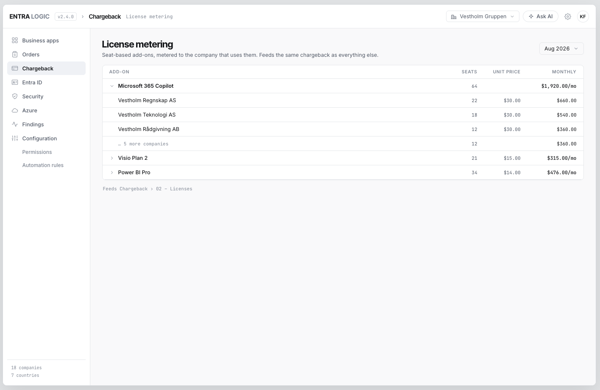Click the ENTRA LOGIC logo
Screen dimensions: 600x390
point(30,17)
